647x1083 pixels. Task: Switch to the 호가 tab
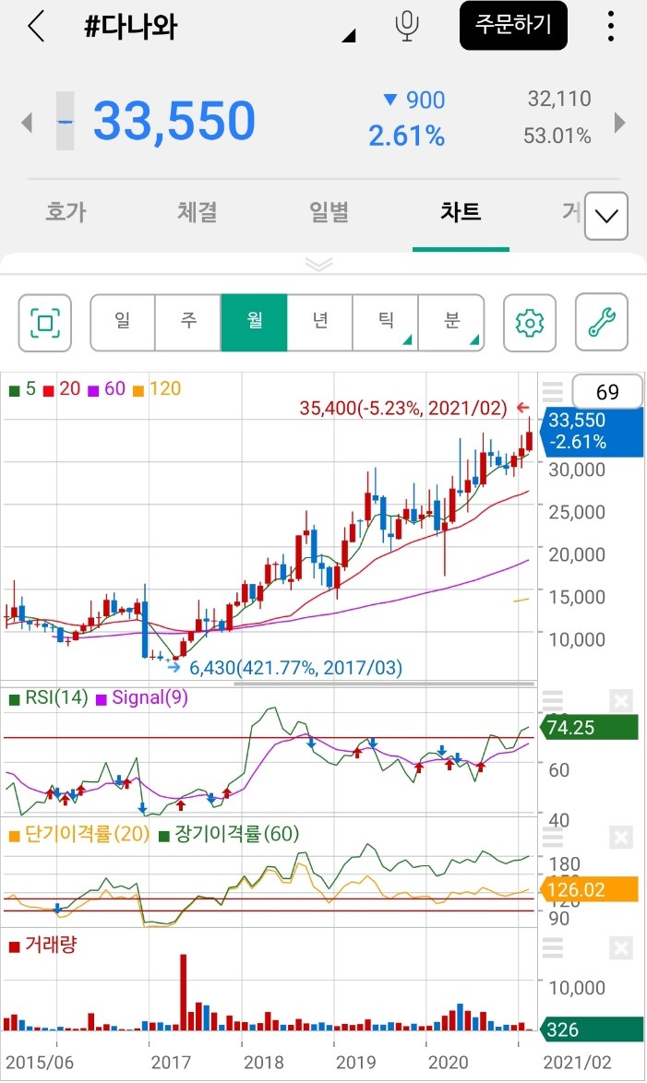pos(66,212)
